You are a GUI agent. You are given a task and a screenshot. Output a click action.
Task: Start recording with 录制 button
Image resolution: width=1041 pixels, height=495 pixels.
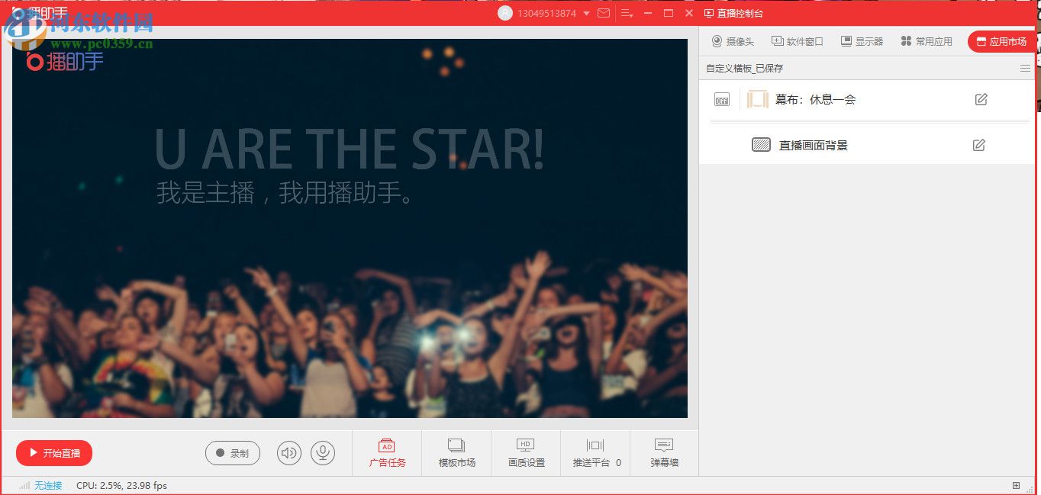click(x=233, y=453)
